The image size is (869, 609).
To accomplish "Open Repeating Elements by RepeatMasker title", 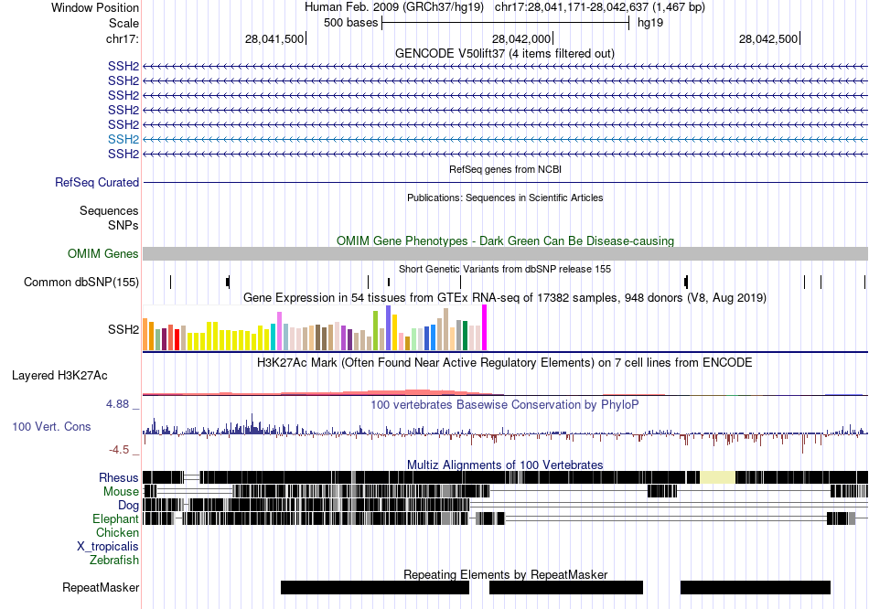I will point(506,574).
